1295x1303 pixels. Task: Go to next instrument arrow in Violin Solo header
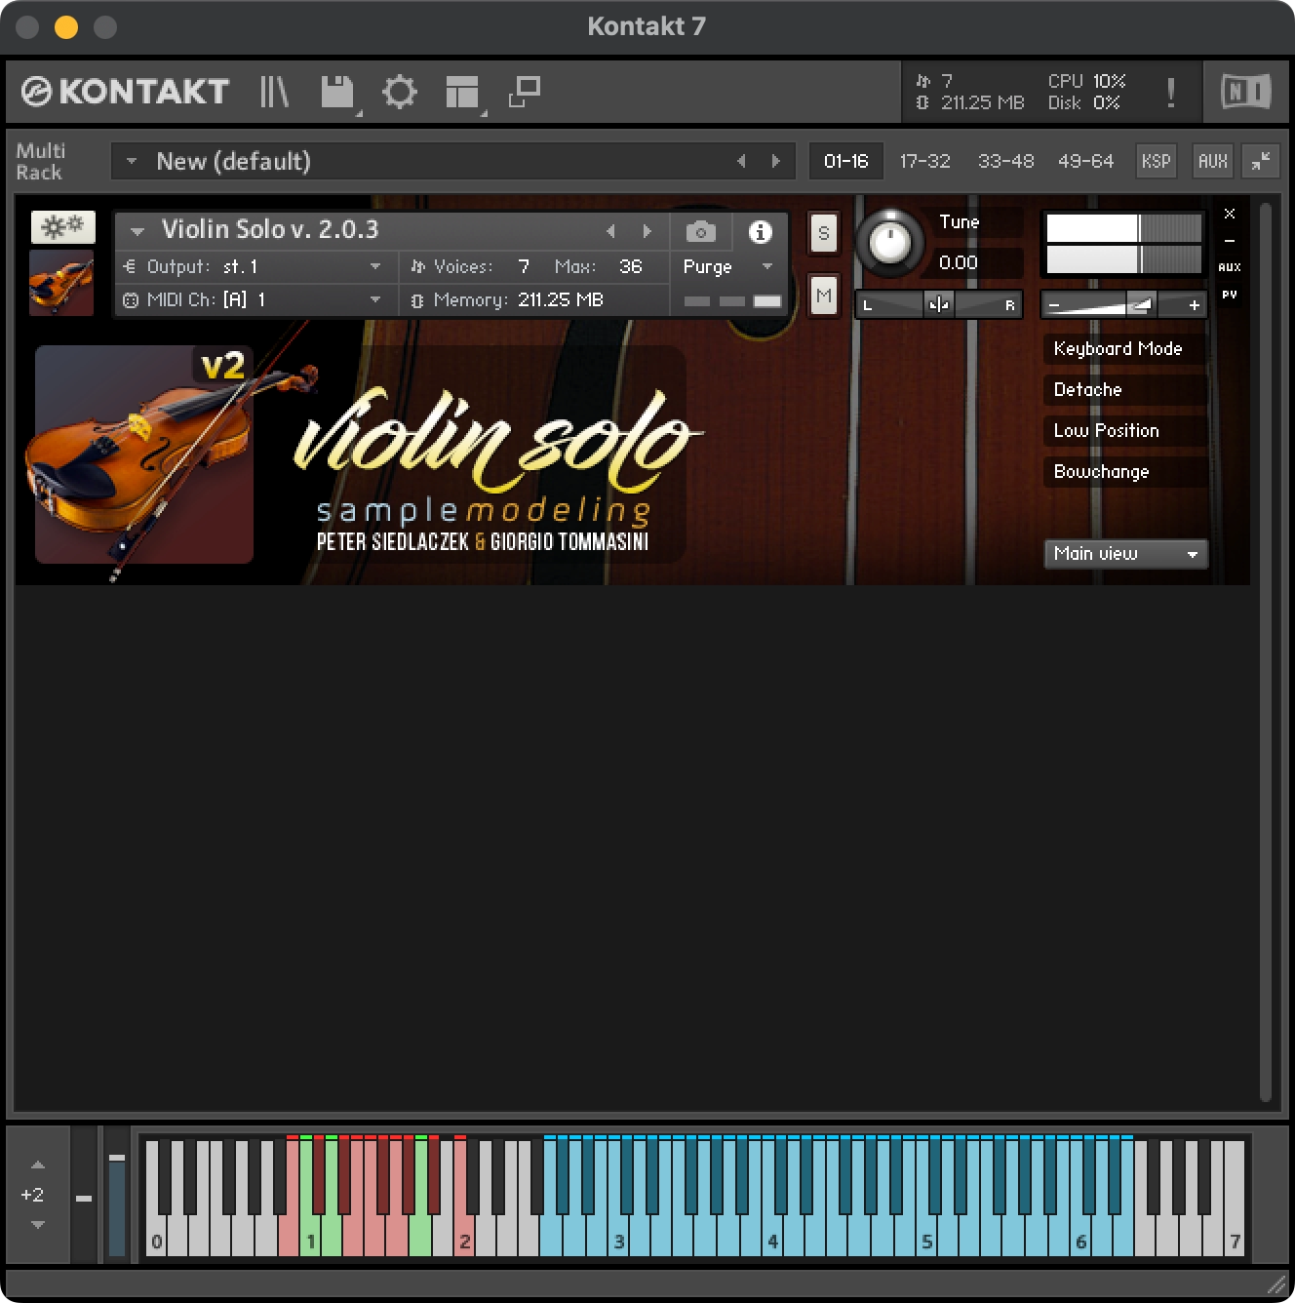(647, 231)
